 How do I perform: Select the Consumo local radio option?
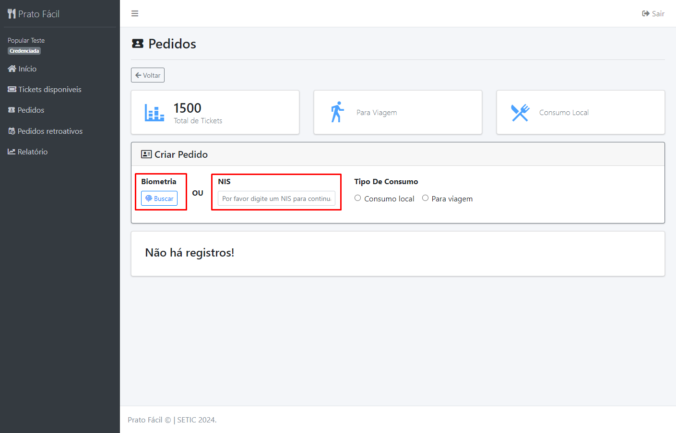click(358, 198)
